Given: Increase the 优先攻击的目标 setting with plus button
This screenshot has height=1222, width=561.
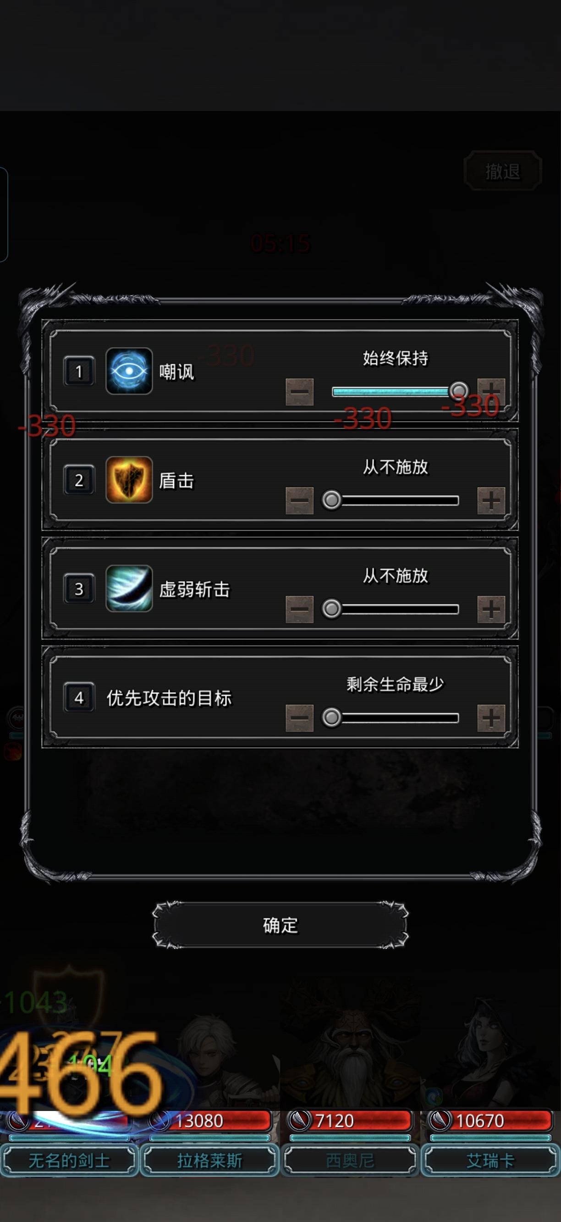Looking at the screenshot, I should click(491, 718).
